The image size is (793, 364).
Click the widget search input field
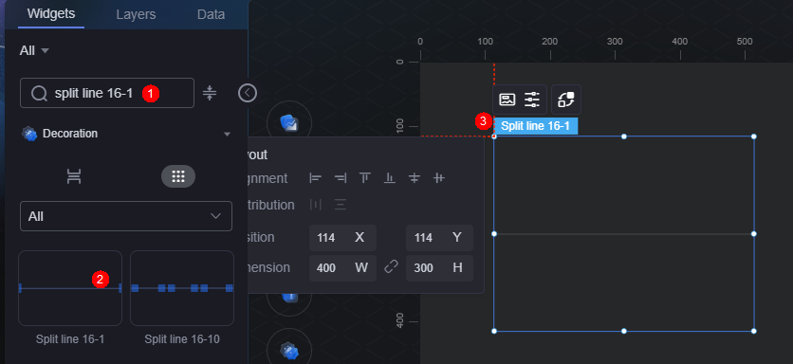coord(106,93)
